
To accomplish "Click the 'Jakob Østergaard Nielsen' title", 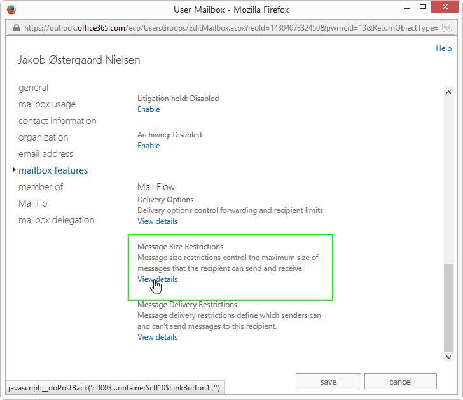I will click(79, 60).
